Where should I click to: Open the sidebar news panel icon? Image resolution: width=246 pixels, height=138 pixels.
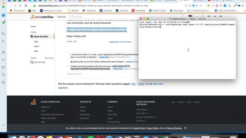(x=3, y=67)
